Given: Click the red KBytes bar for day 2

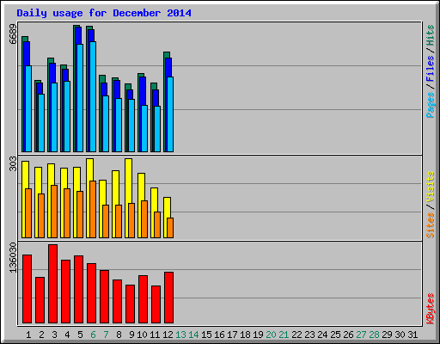Looking at the screenshot, I should (x=40, y=300).
